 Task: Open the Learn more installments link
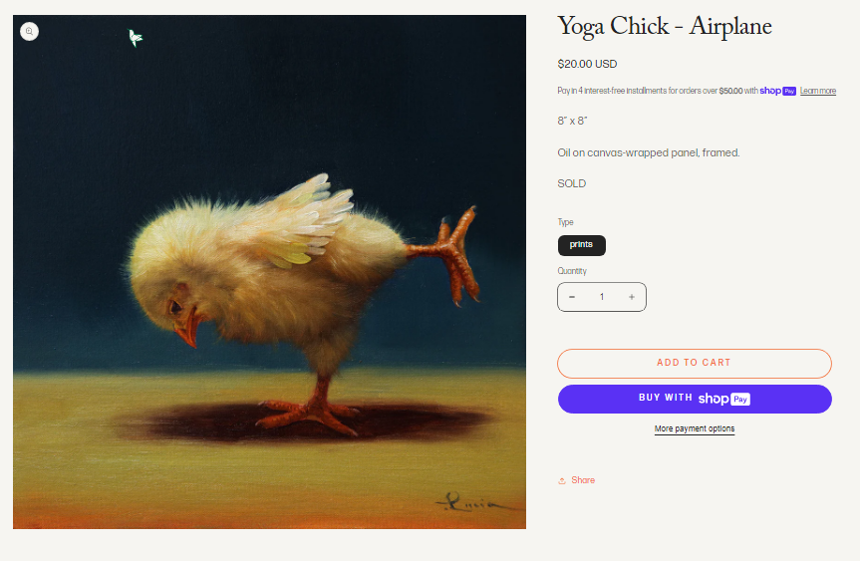coord(818,91)
